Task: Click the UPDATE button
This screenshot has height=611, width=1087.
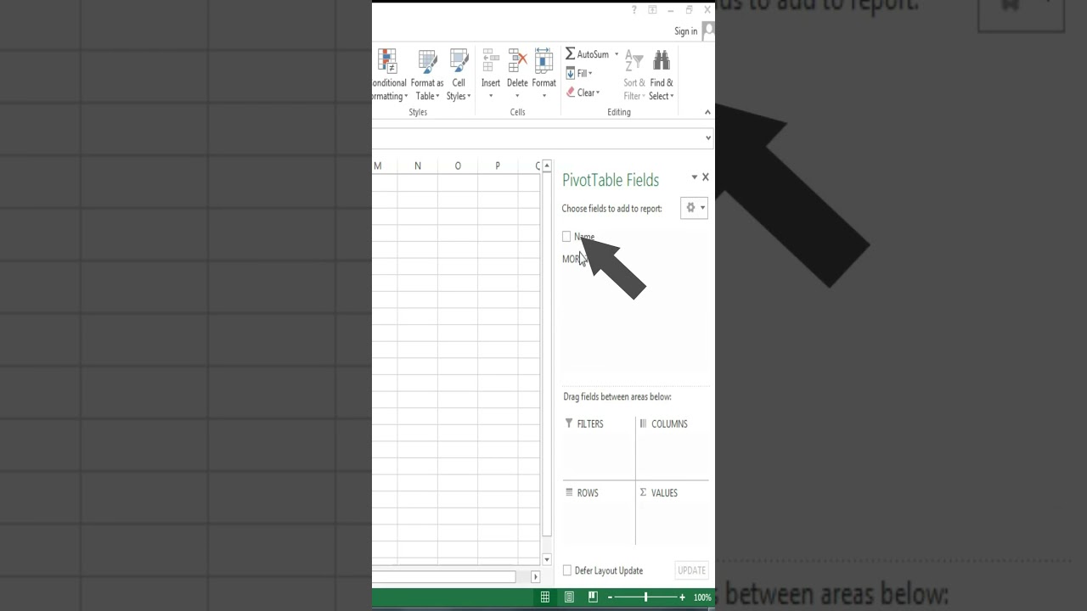Action: tap(691, 570)
